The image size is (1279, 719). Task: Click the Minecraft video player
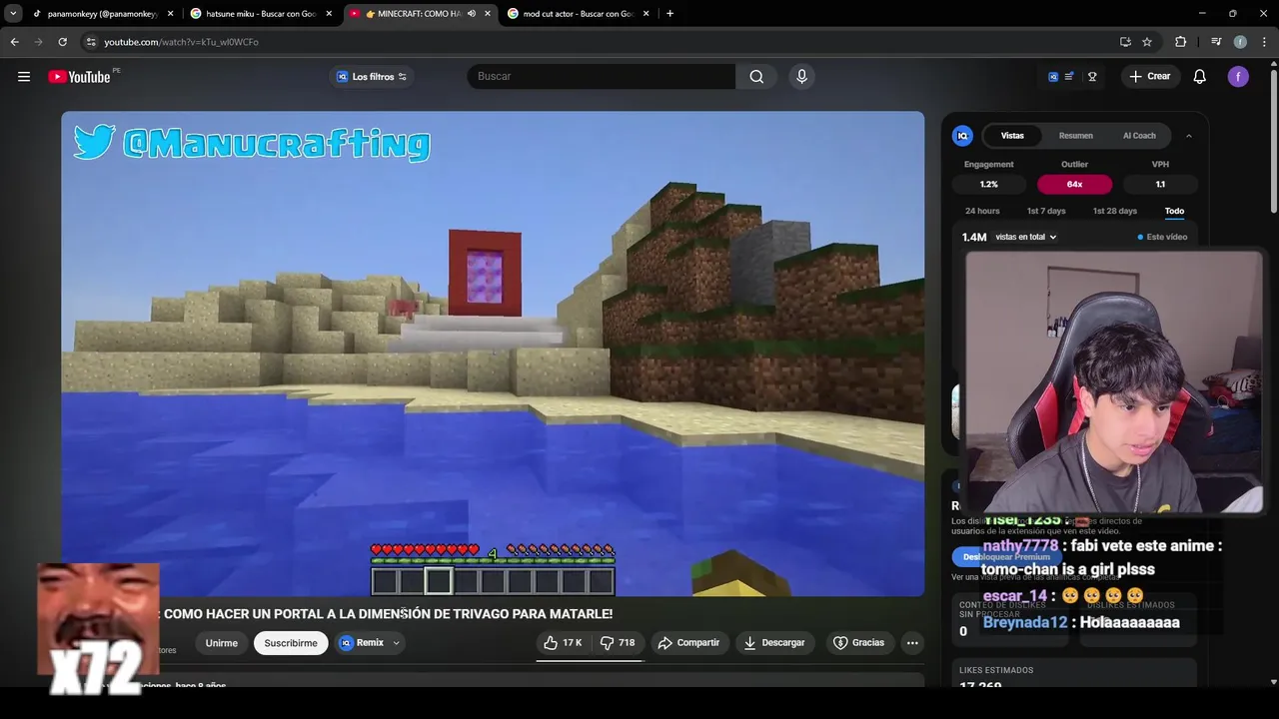click(493, 354)
